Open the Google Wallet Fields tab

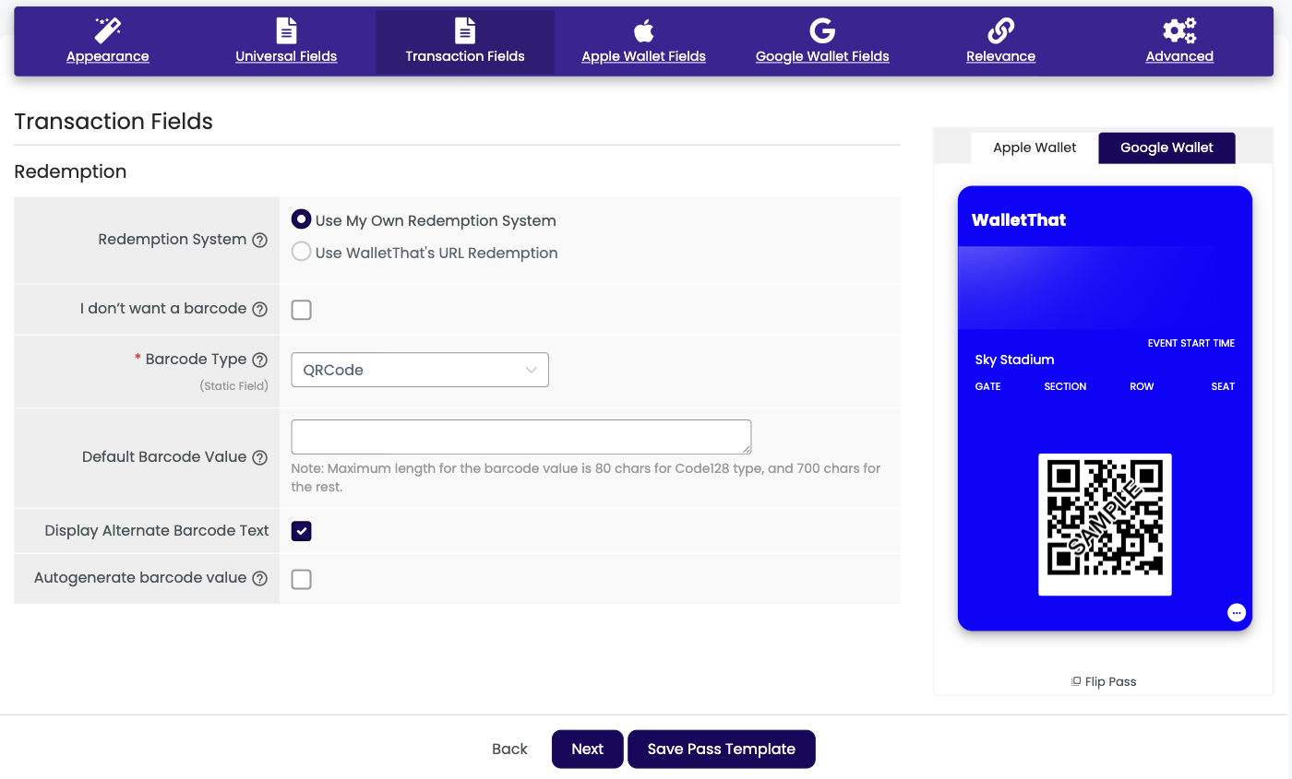pyautogui.click(x=822, y=43)
